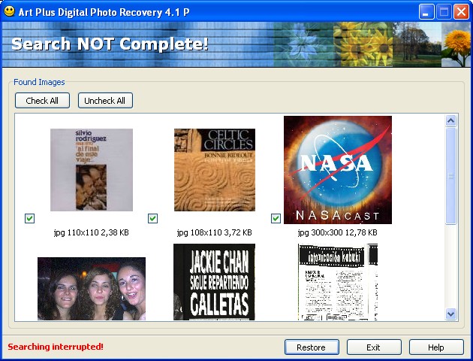Click the scrollbar down arrow

point(450,314)
